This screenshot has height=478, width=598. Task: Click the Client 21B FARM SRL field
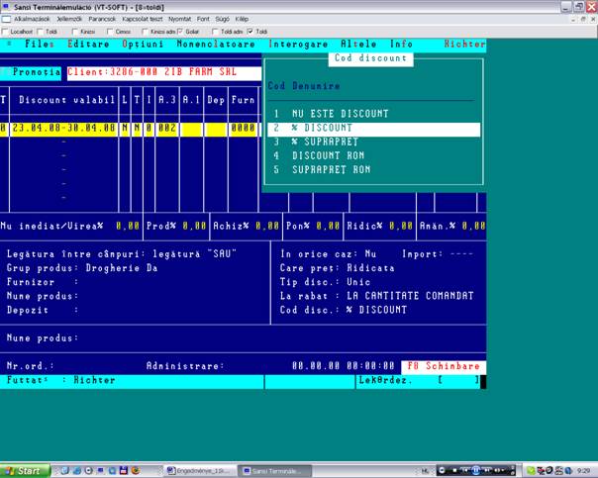coord(164,73)
